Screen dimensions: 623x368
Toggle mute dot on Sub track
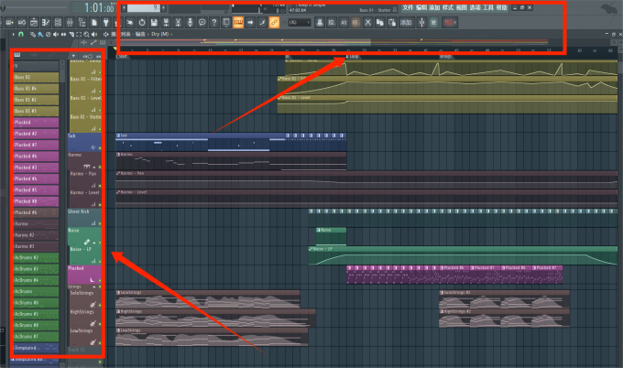click(99, 147)
